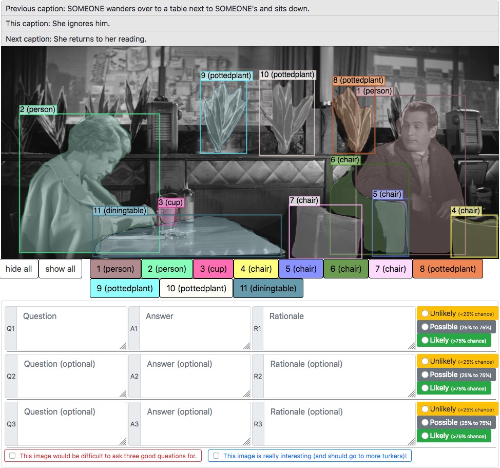Click the '1 (person)' label on image
Viewport: 500px width, 468px height.
point(374,91)
